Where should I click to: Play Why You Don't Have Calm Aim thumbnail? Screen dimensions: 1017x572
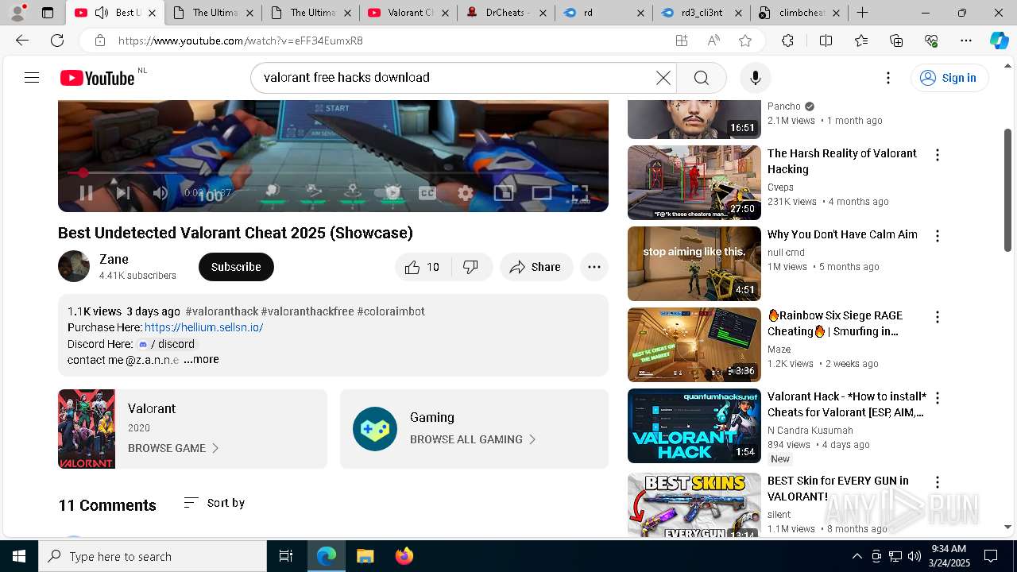(x=694, y=264)
